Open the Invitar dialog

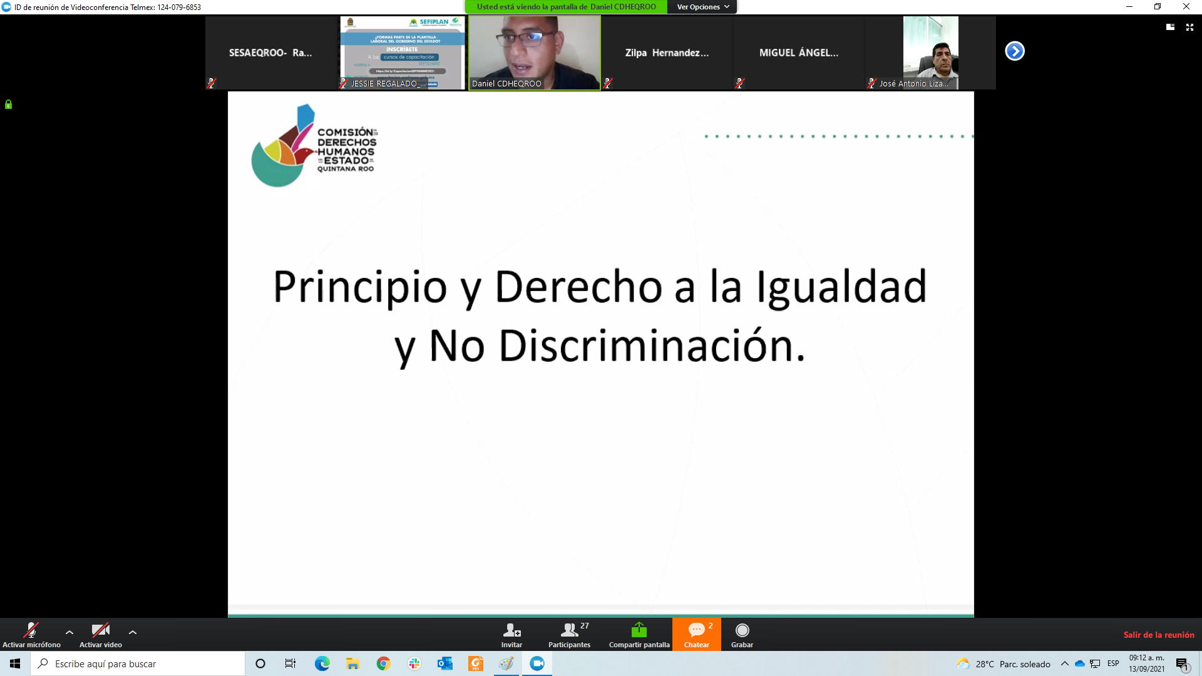[511, 635]
